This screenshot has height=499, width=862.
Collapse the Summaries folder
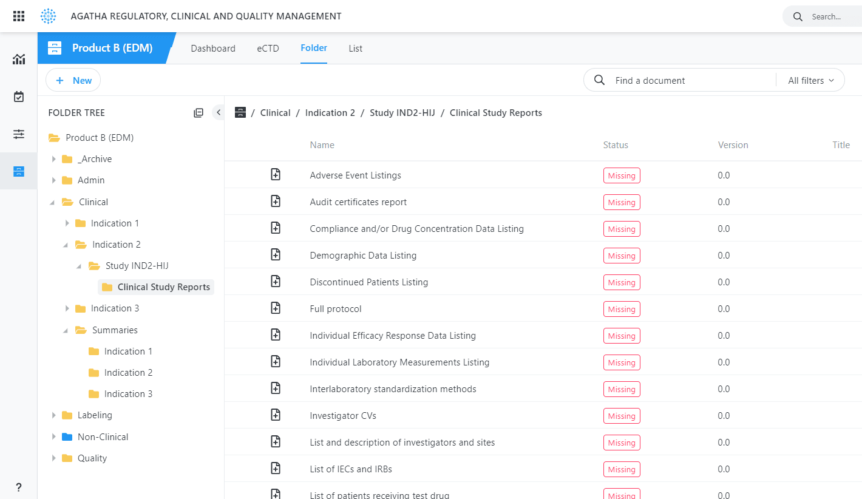66,330
